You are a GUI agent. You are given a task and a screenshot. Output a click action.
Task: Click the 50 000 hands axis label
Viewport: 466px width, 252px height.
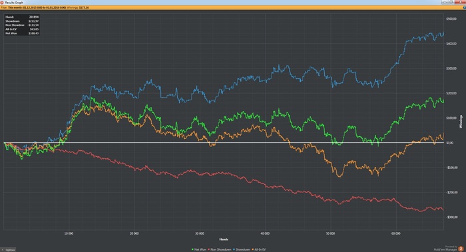[x=330, y=233]
